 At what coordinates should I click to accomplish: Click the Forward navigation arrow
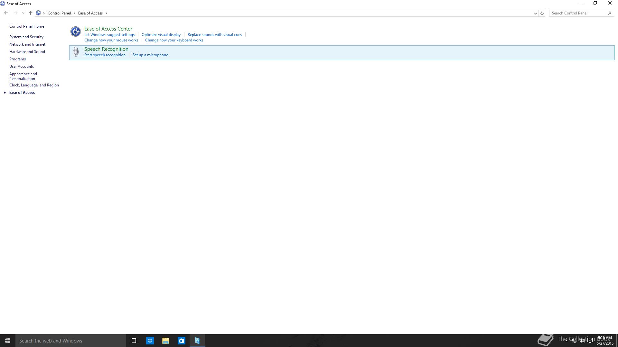pos(15,13)
